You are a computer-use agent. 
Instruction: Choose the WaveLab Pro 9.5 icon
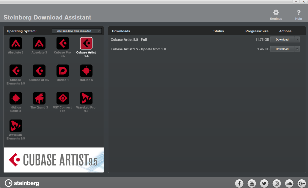86,98
